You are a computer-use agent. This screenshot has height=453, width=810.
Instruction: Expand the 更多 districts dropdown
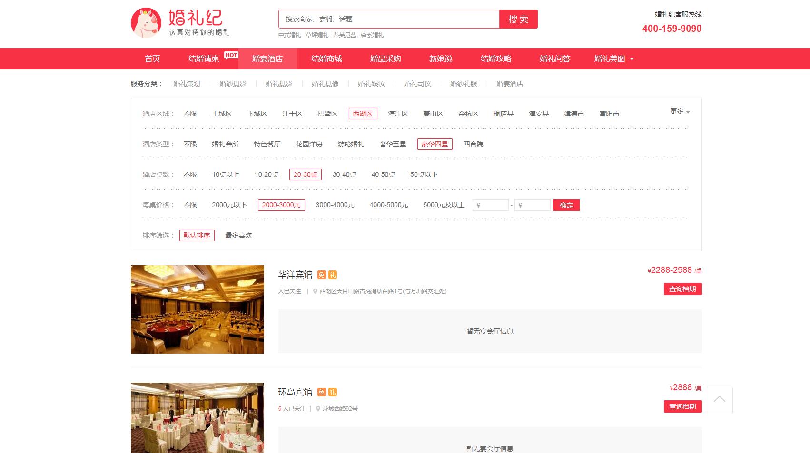[x=680, y=112]
